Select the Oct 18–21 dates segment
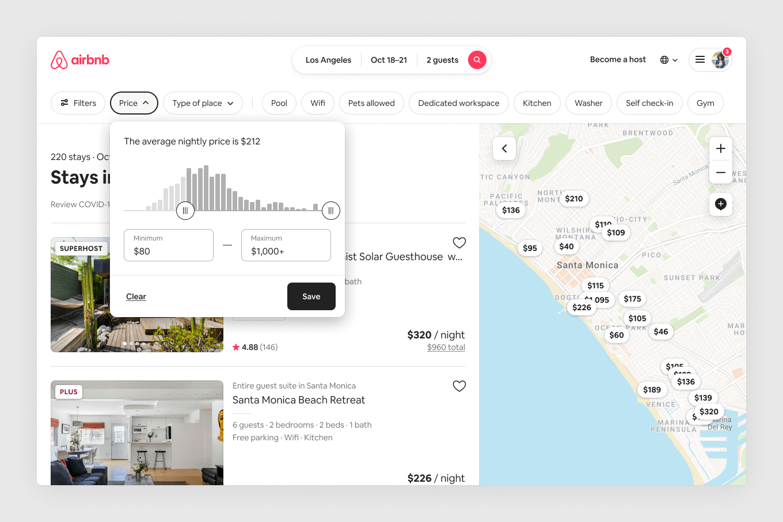The width and height of the screenshot is (783, 522). (389, 60)
